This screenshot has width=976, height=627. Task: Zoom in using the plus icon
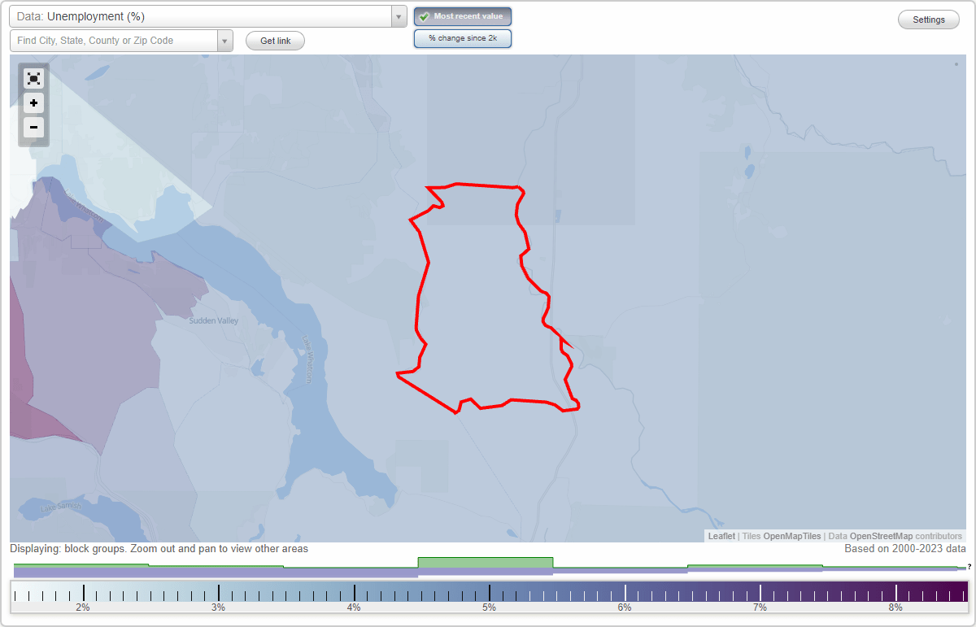pyautogui.click(x=33, y=102)
